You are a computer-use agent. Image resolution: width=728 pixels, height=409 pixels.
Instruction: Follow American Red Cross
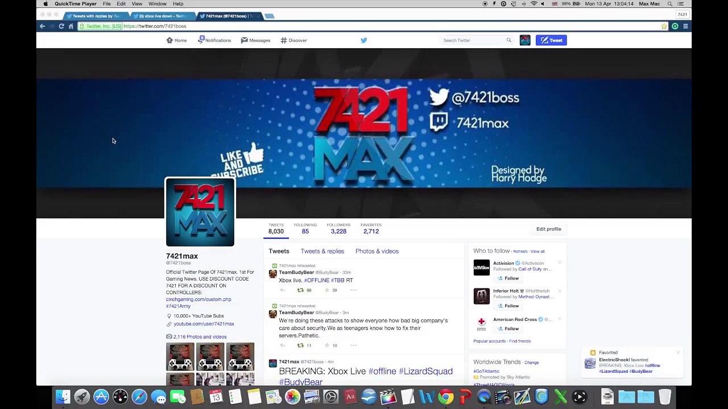[x=508, y=328]
